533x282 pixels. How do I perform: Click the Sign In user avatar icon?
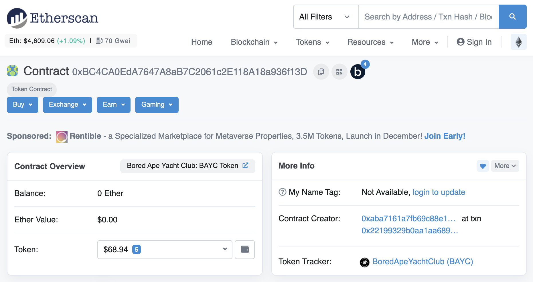460,42
